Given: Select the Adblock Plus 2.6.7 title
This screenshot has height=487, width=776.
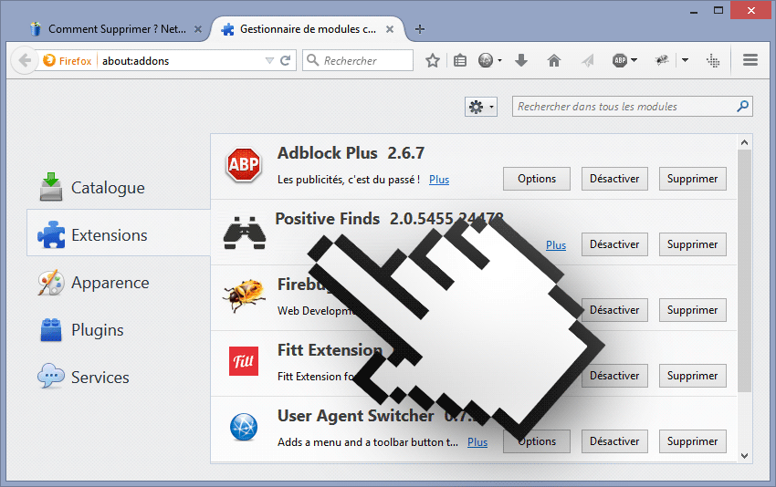Looking at the screenshot, I should tap(351, 153).
